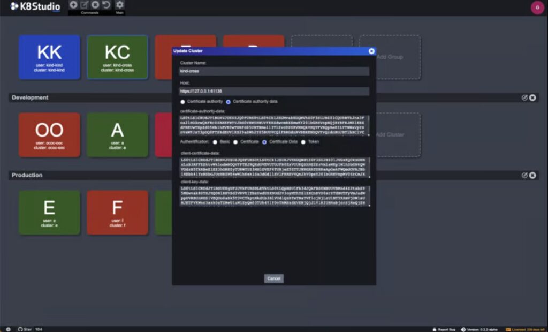Viewport: 548px width, 332px height.
Task: Click the add (plus) command in the toolbar
Action: click(73, 4)
